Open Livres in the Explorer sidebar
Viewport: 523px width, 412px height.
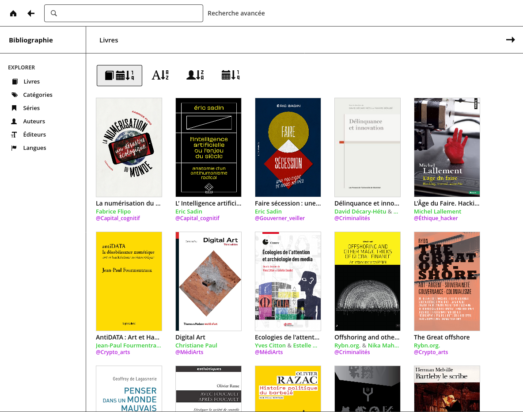click(32, 81)
